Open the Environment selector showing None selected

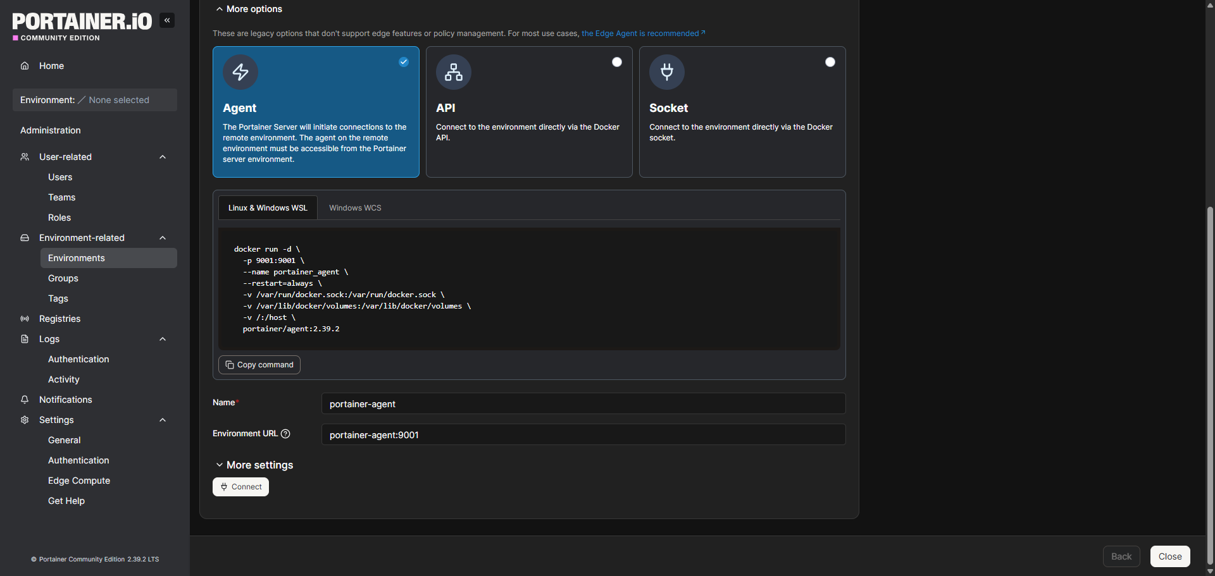coord(95,100)
